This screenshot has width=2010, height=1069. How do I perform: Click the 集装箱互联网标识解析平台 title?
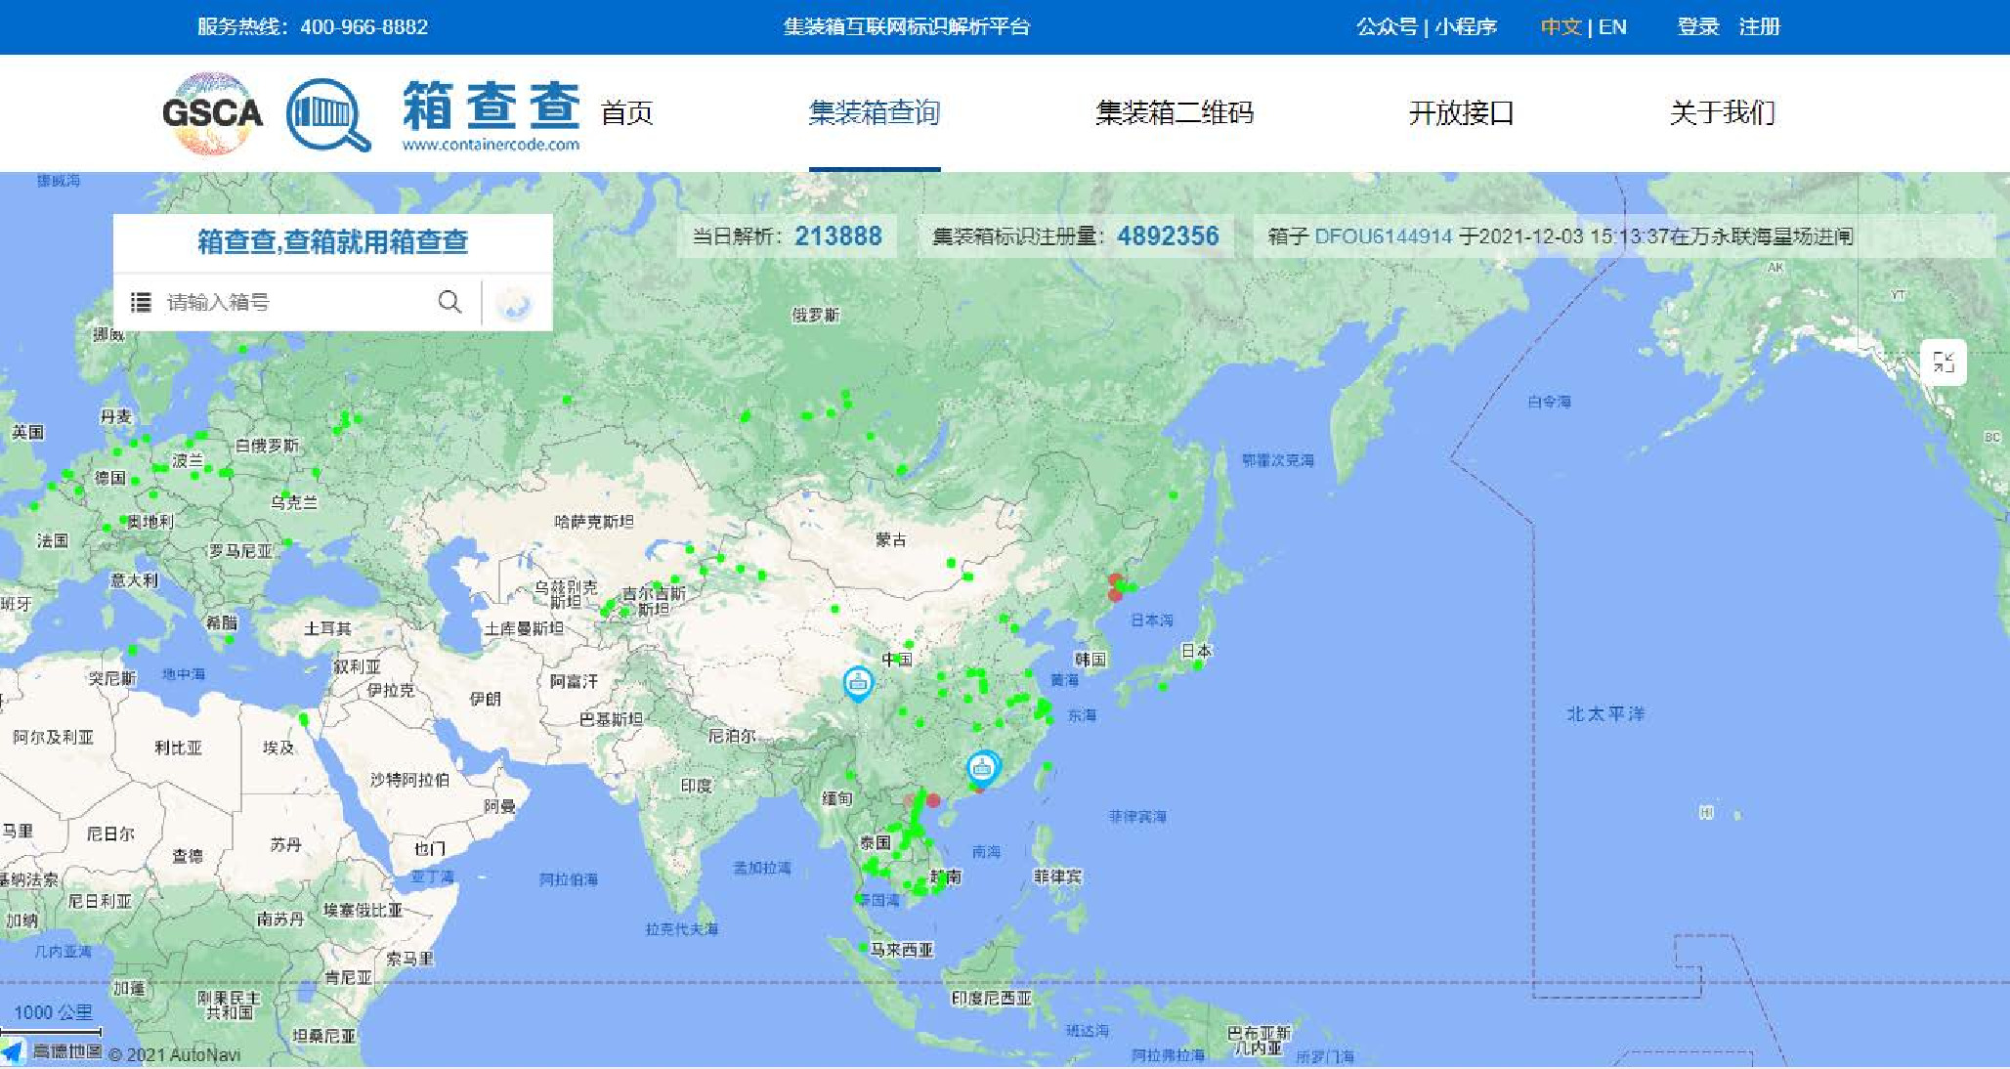(907, 27)
